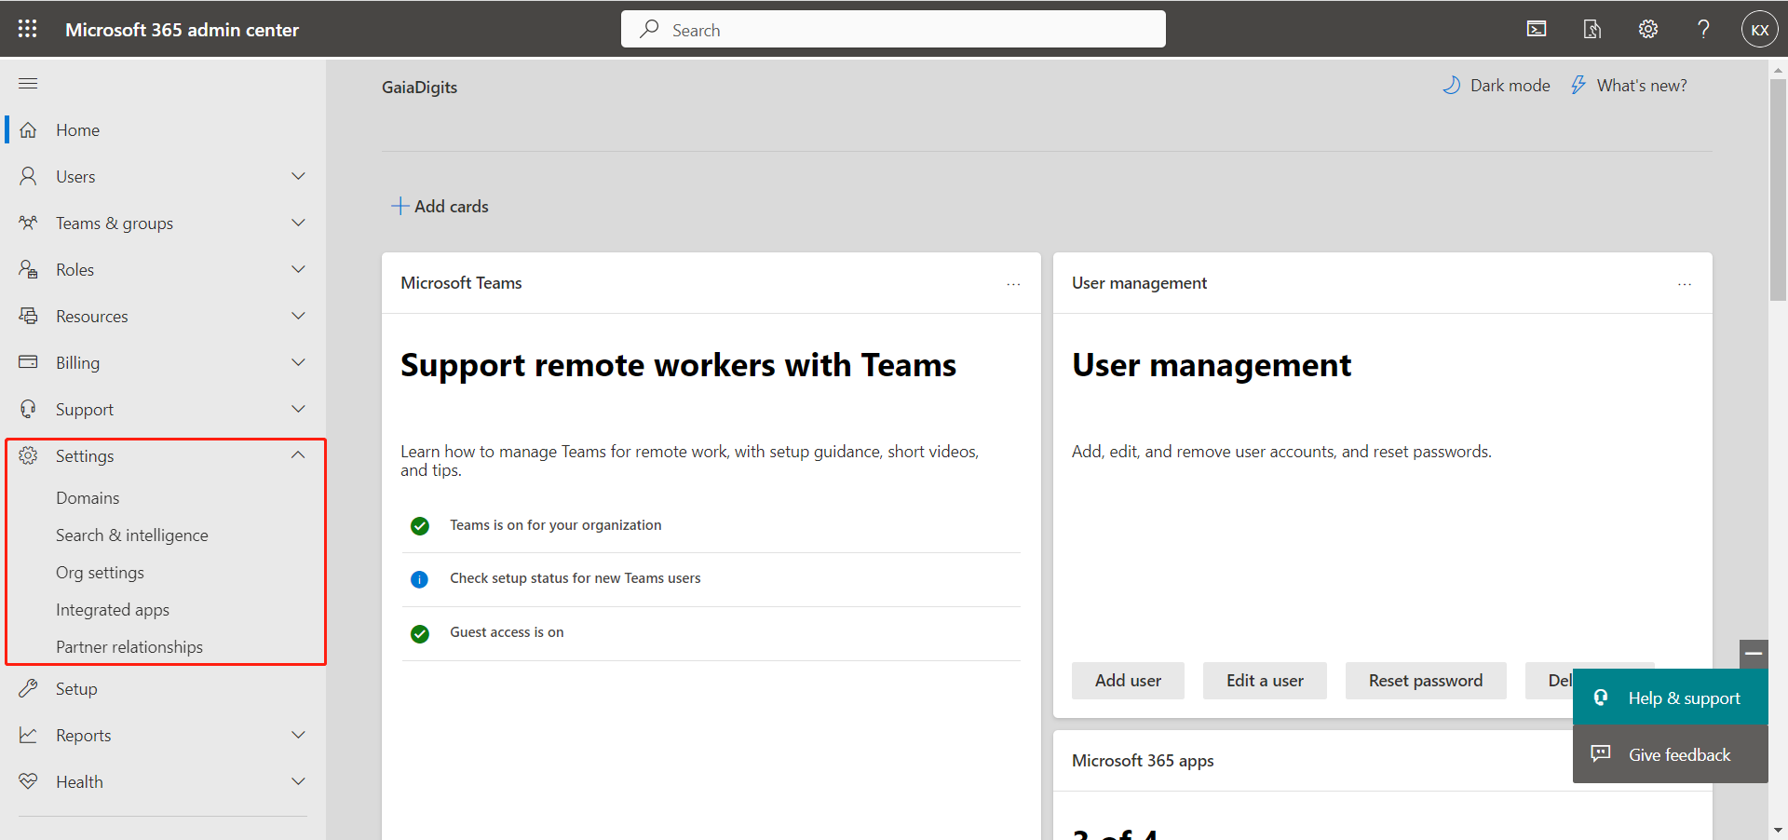Open Search & intelligence settings

point(131,535)
